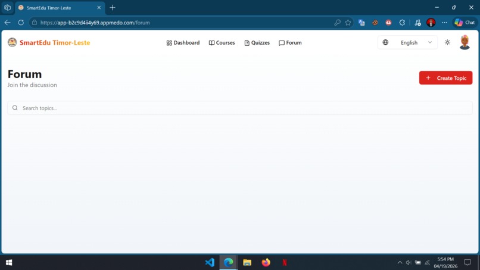The height and width of the screenshot is (270, 480).
Task: Reload the page with refresh icon
Action: 21,23
